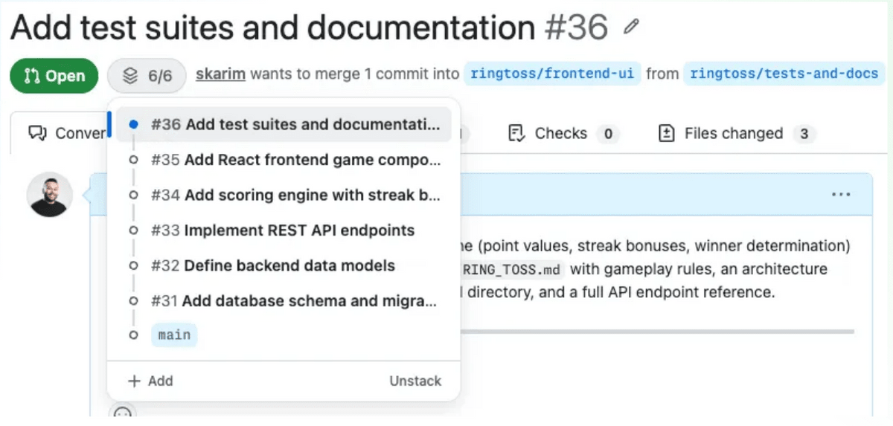Screen dimensions: 893x426
Task: Click the commenter's profile avatar
Action: (x=50, y=195)
